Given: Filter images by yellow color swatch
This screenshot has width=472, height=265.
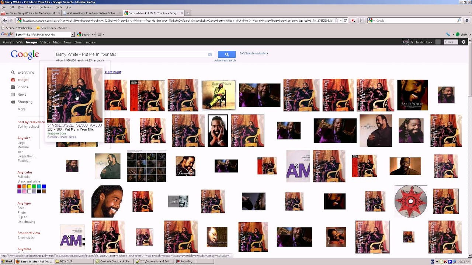Looking at the screenshot, I should (x=29, y=187).
